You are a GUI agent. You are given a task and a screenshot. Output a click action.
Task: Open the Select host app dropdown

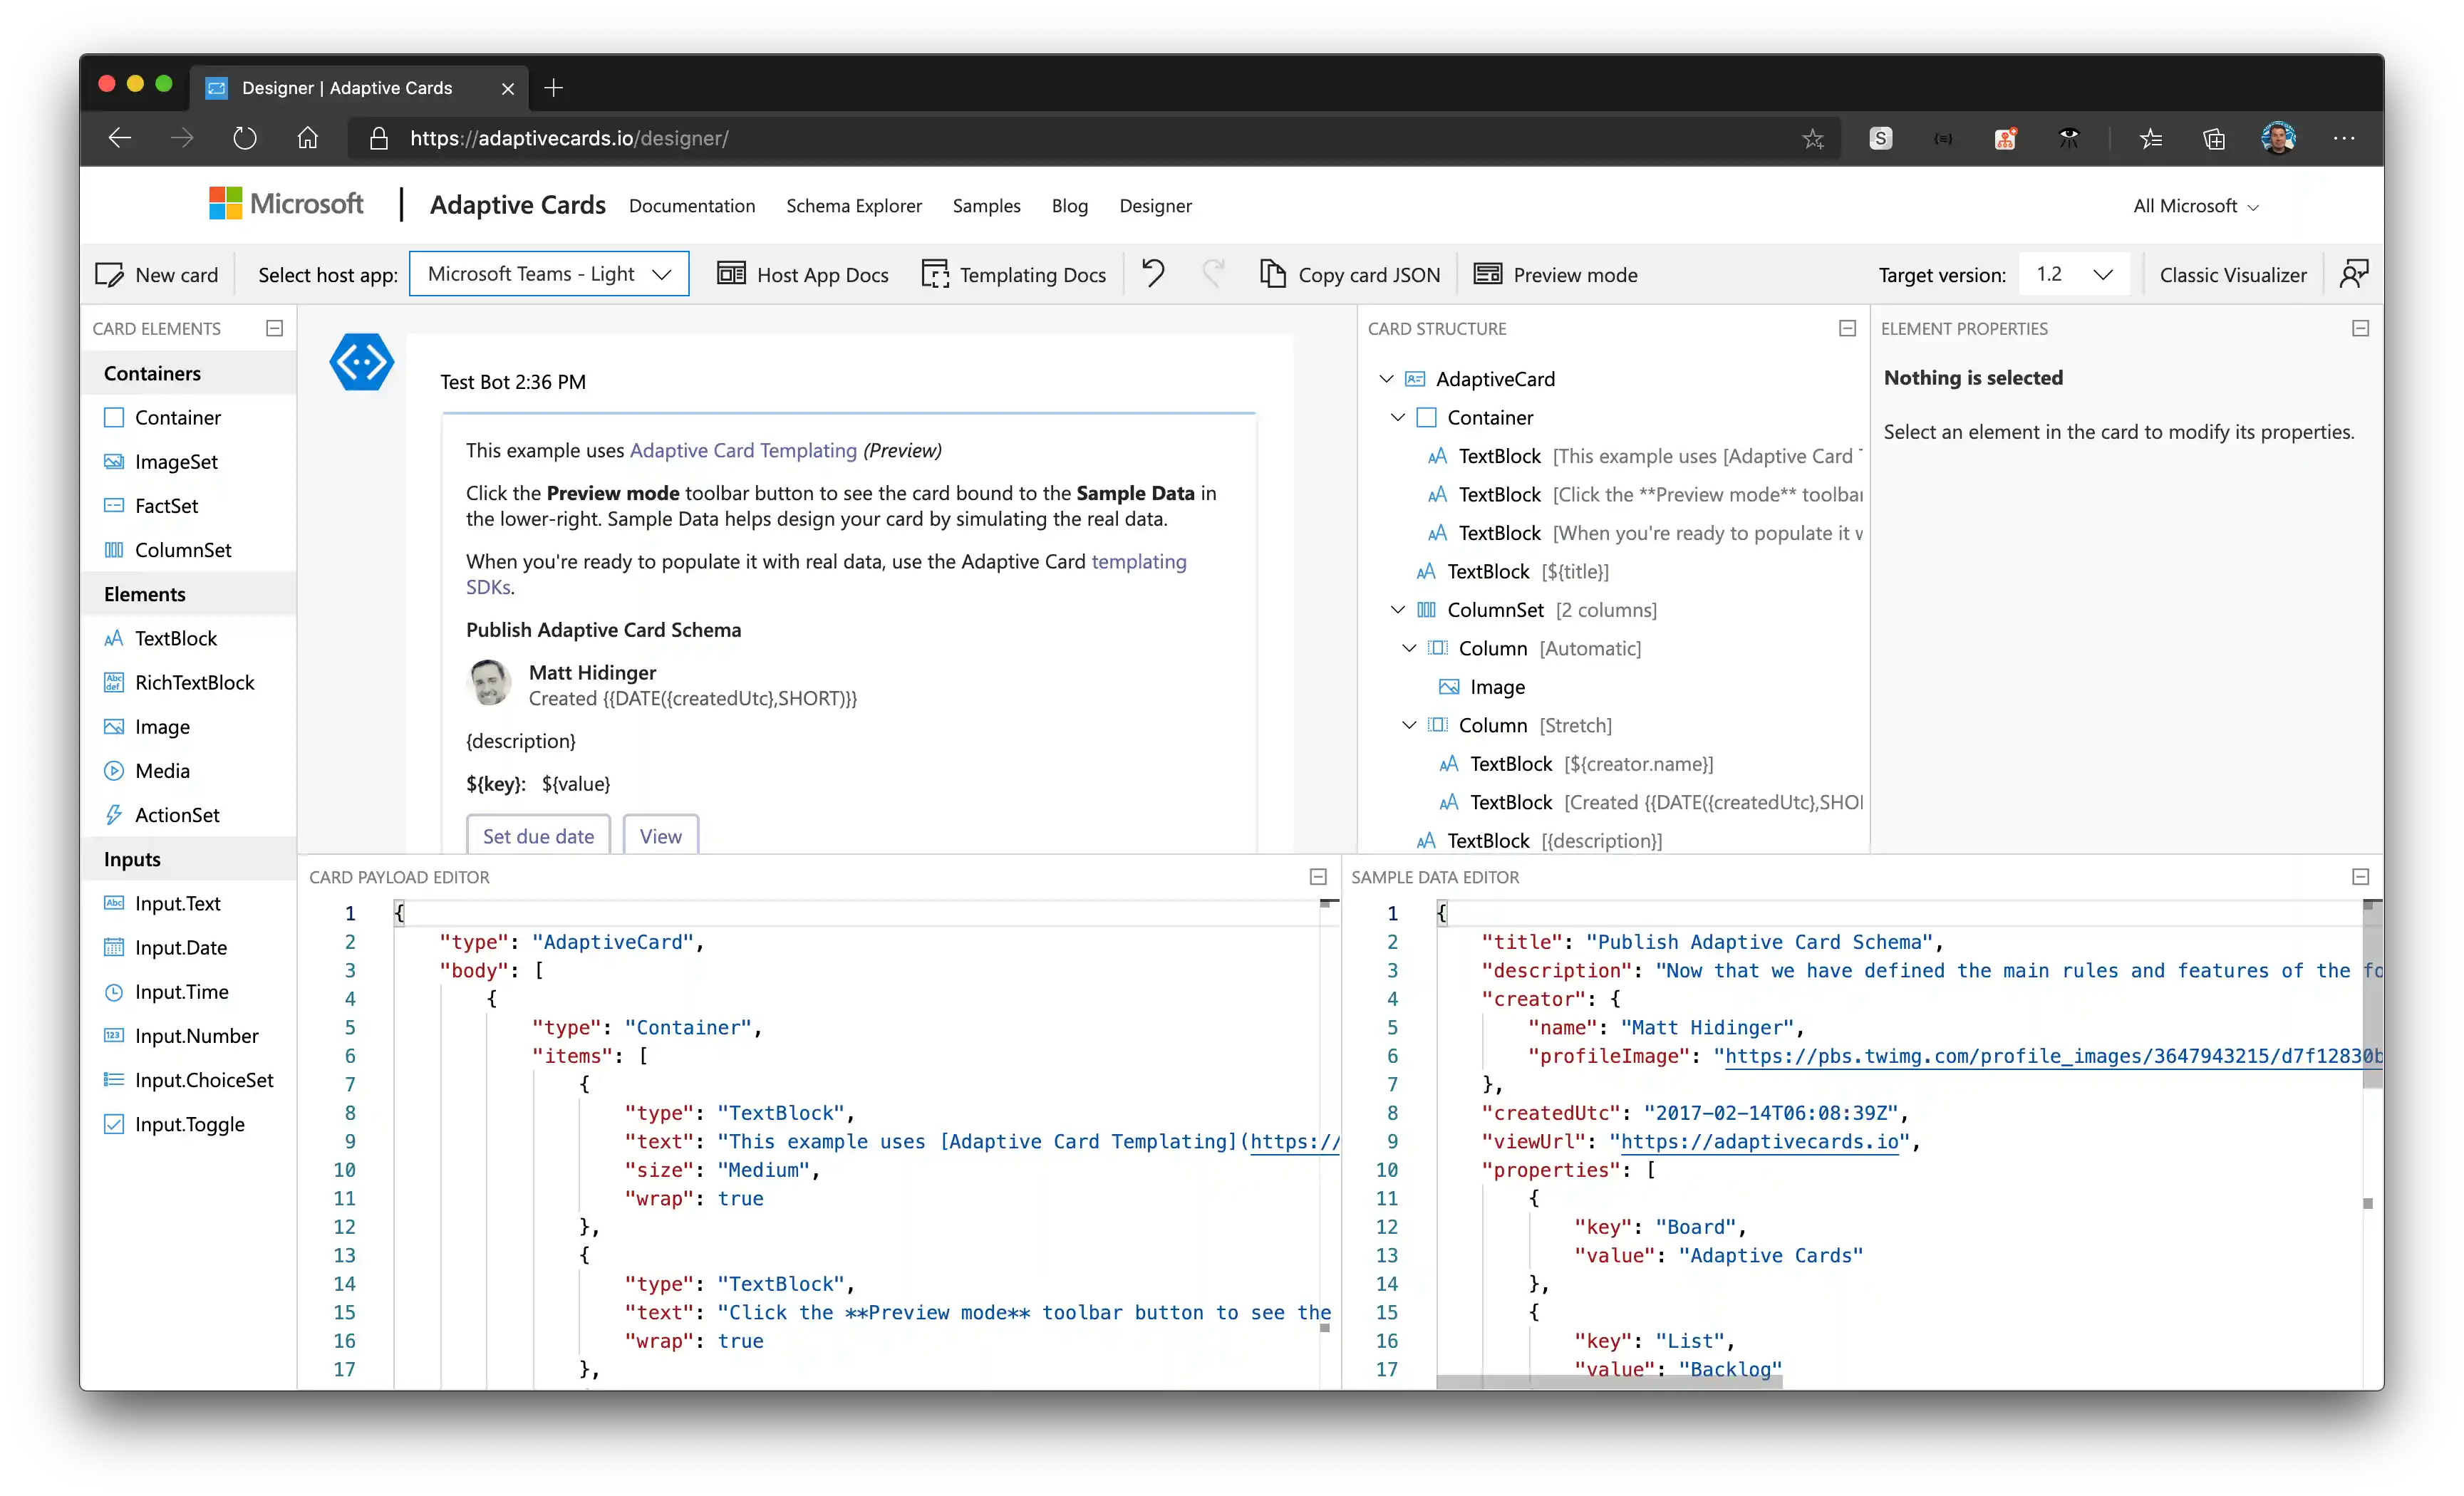point(549,274)
